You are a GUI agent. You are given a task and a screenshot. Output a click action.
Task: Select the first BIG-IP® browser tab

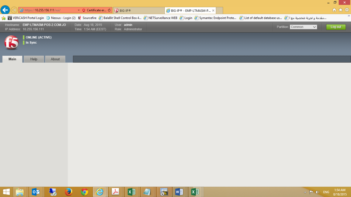(x=138, y=11)
